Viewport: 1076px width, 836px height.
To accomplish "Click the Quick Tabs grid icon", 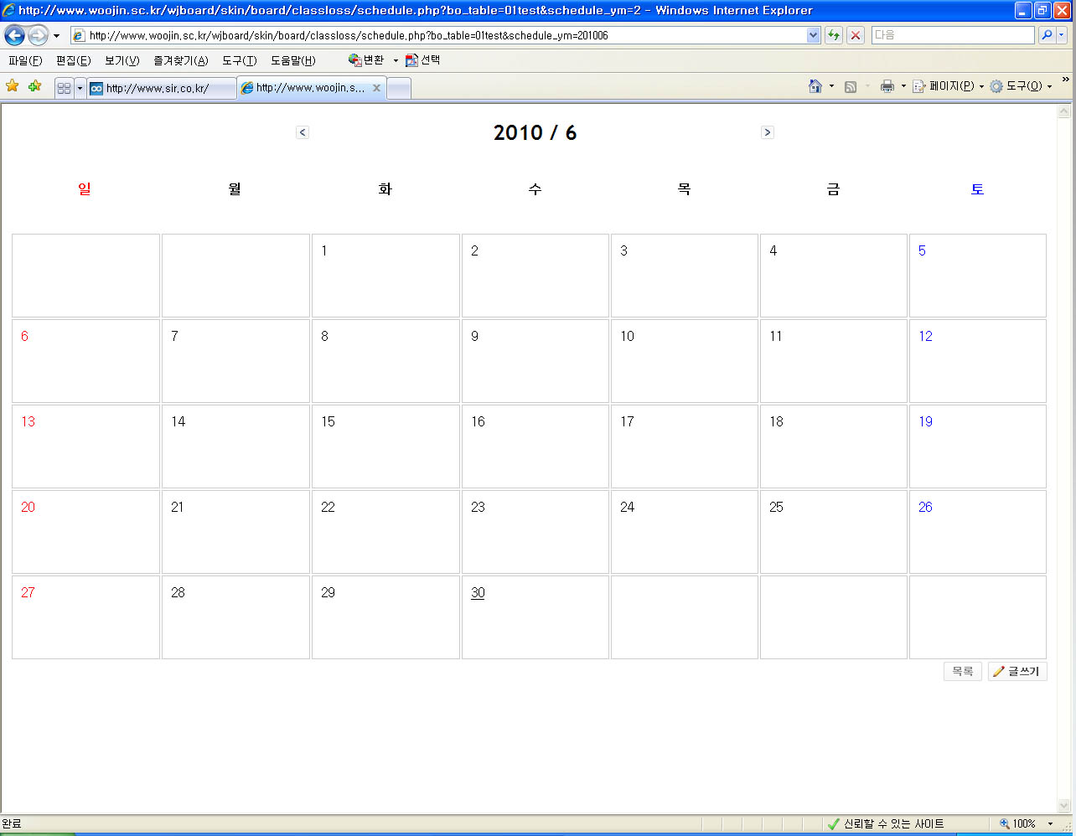I will click(x=64, y=88).
